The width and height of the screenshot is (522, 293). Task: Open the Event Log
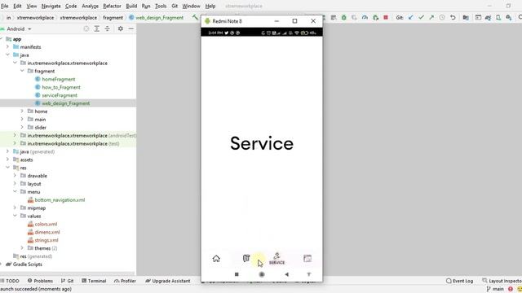click(459, 281)
